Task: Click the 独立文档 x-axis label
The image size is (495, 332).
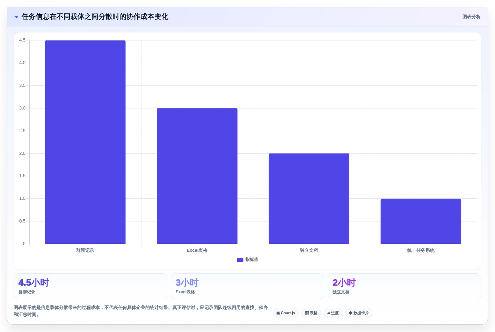Action: tap(309, 250)
